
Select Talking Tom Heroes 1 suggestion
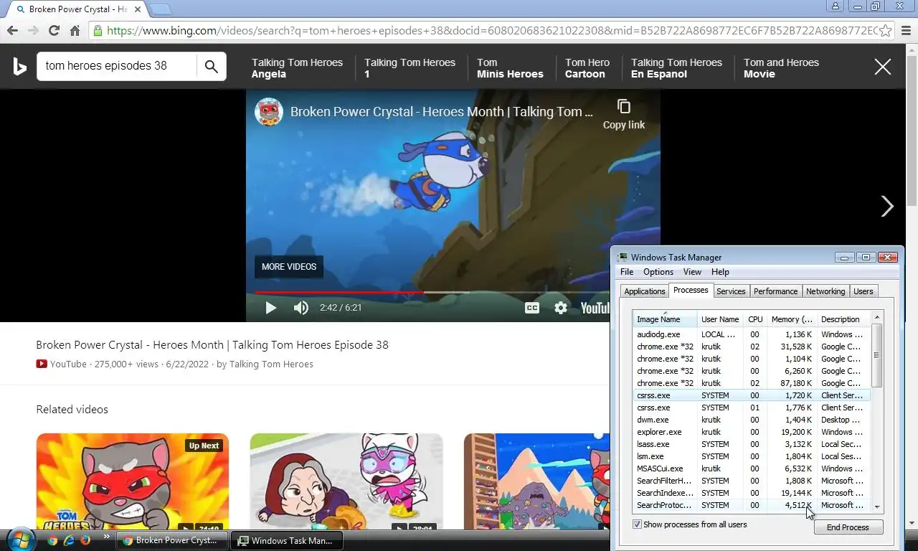(x=410, y=68)
